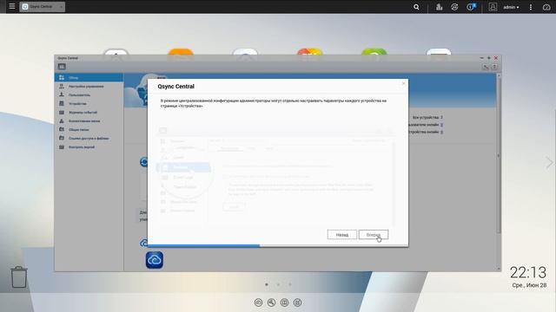
Task: Click the 22:13 desktop clock
Action: pos(528,272)
